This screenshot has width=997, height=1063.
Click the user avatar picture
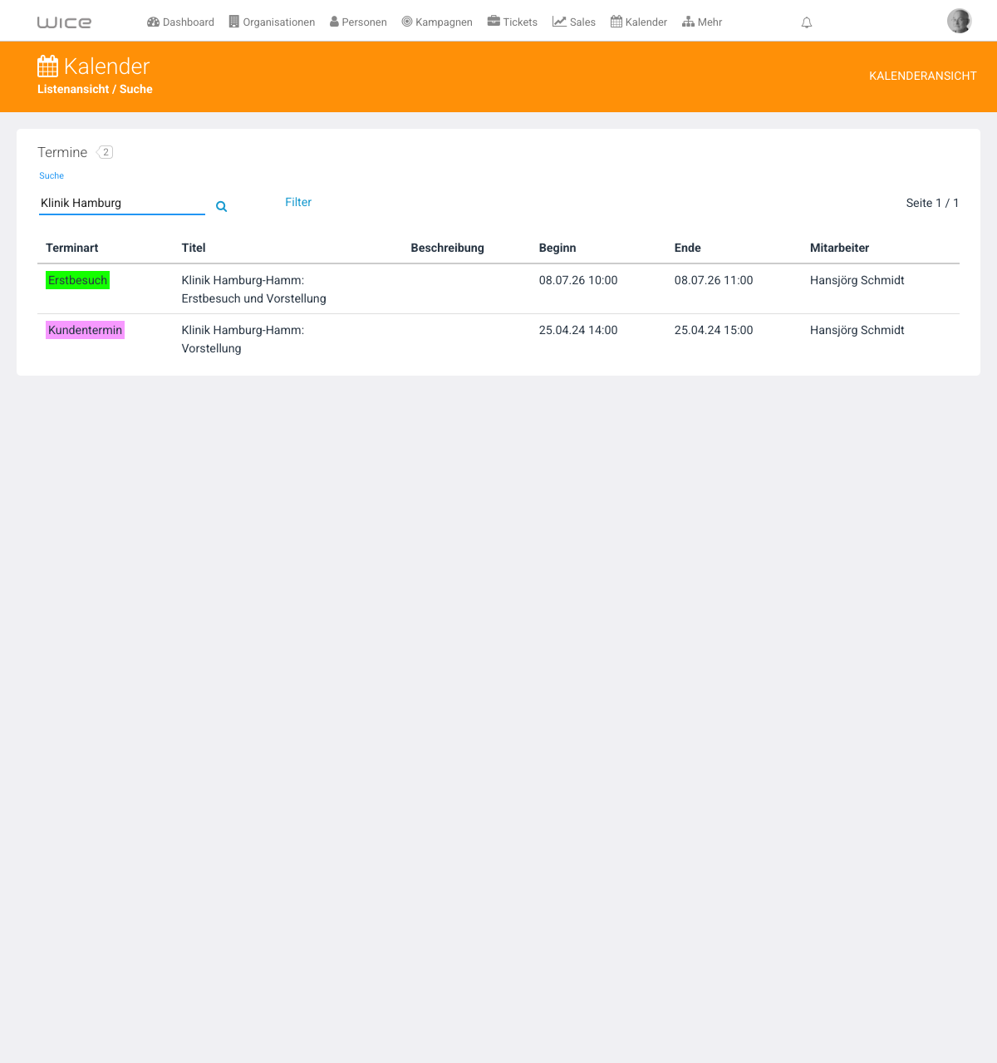click(960, 21)
